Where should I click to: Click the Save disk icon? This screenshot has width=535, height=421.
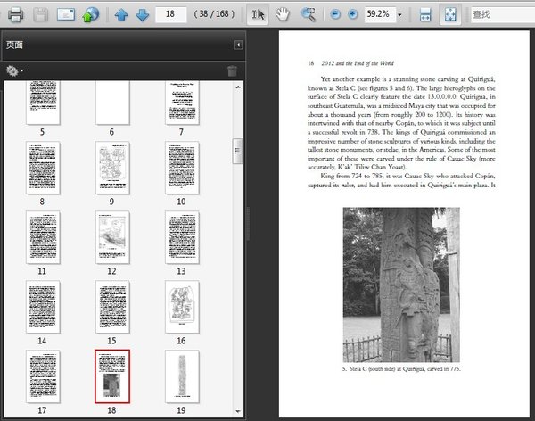pyautogui.click(x=41, y=15)
